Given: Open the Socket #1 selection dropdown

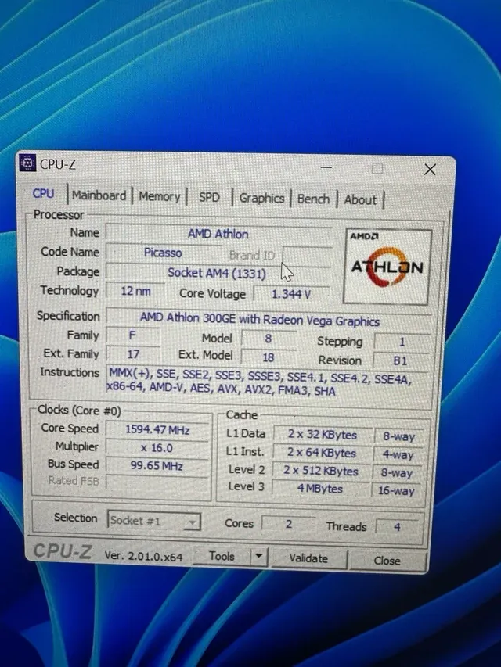Looking at the screenshot, I should 153,521.
